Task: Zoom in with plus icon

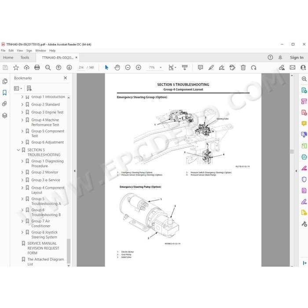Action: (139, 68)
